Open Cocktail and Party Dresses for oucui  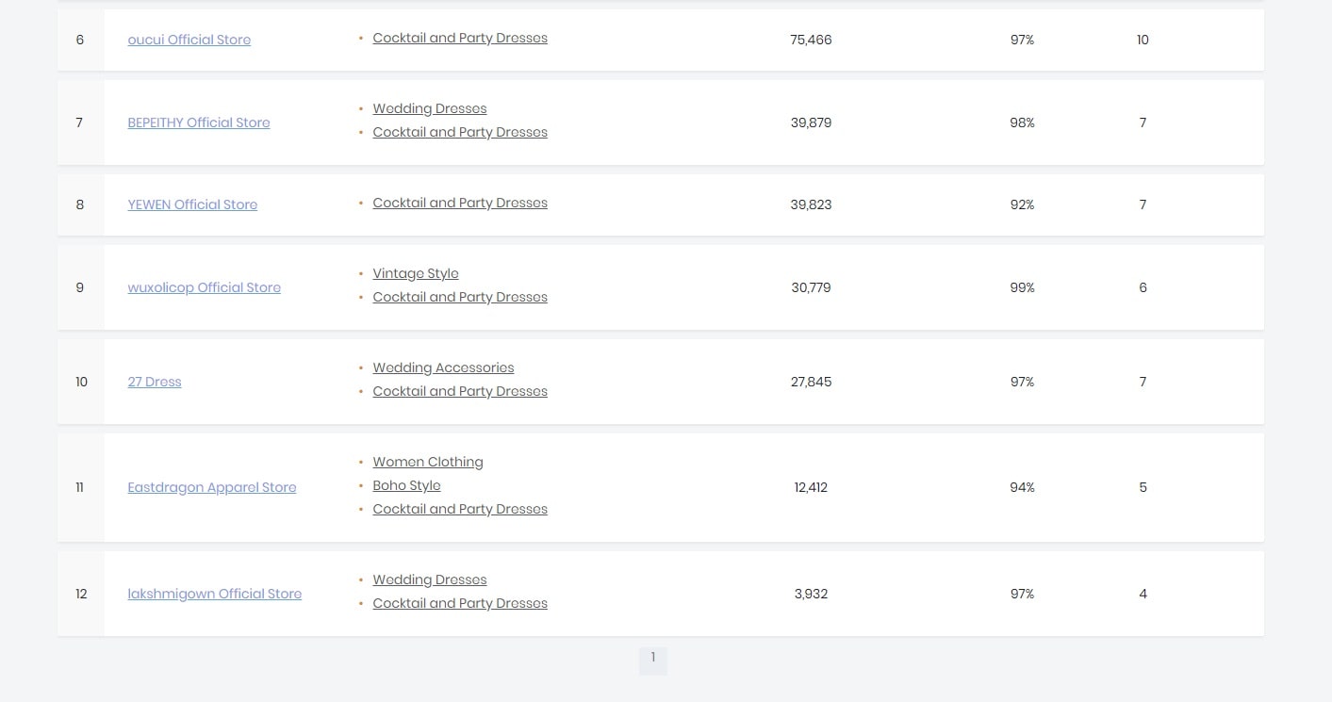click(x=459, y=38)
